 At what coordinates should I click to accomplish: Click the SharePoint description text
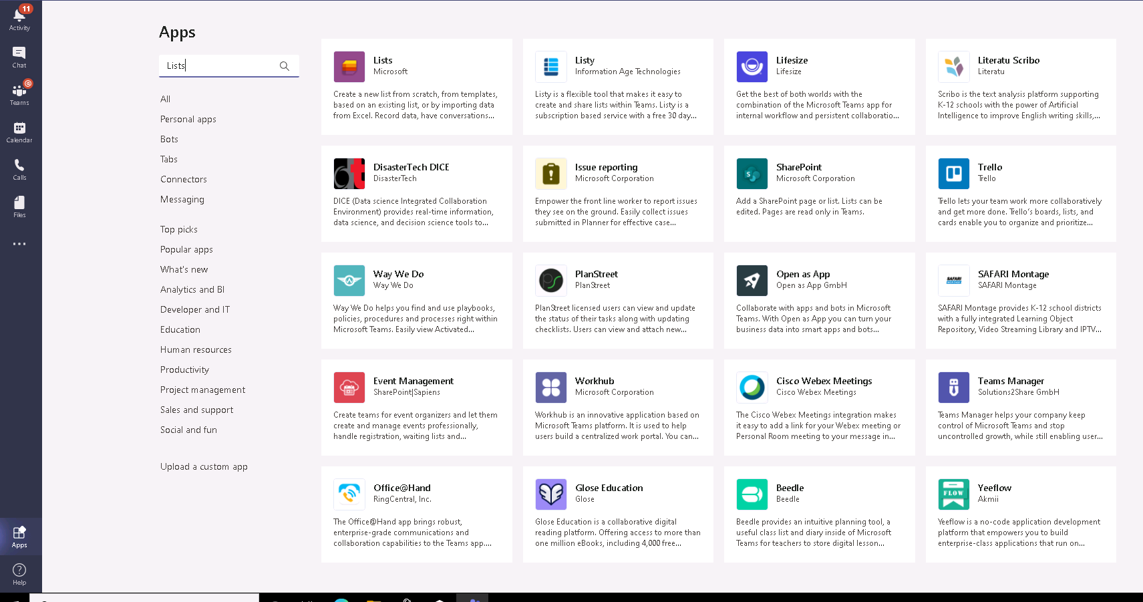(809, 206)
